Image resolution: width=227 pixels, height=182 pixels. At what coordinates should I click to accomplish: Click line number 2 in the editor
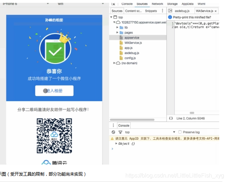coord(173,27)
